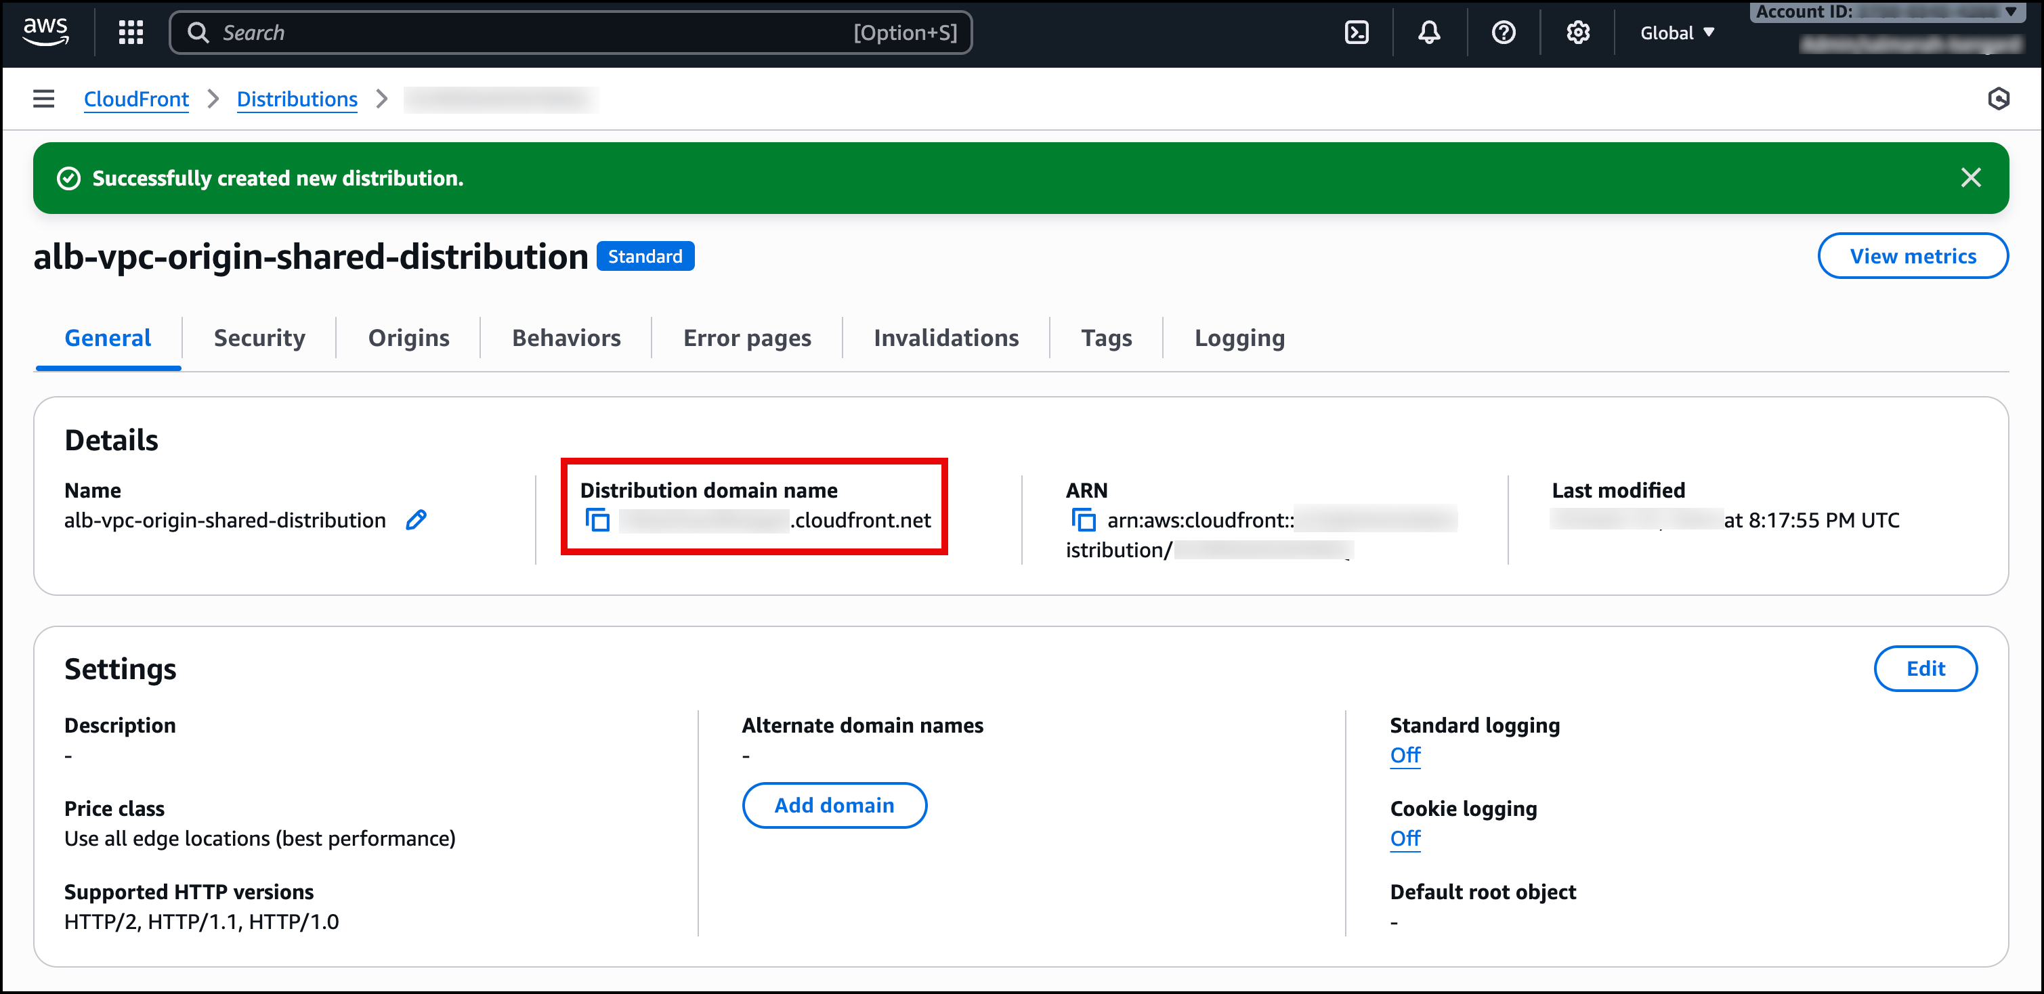Dismiss the success notification banner
The width and height of the screenshot is (2044, 994).
coord(1970,177)
